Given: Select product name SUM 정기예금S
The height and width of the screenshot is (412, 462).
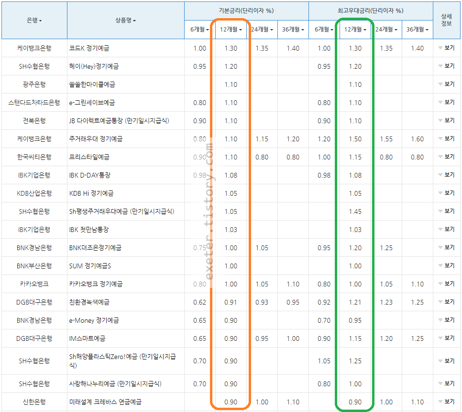Looking at the screenshot, I should pos(90,266).
